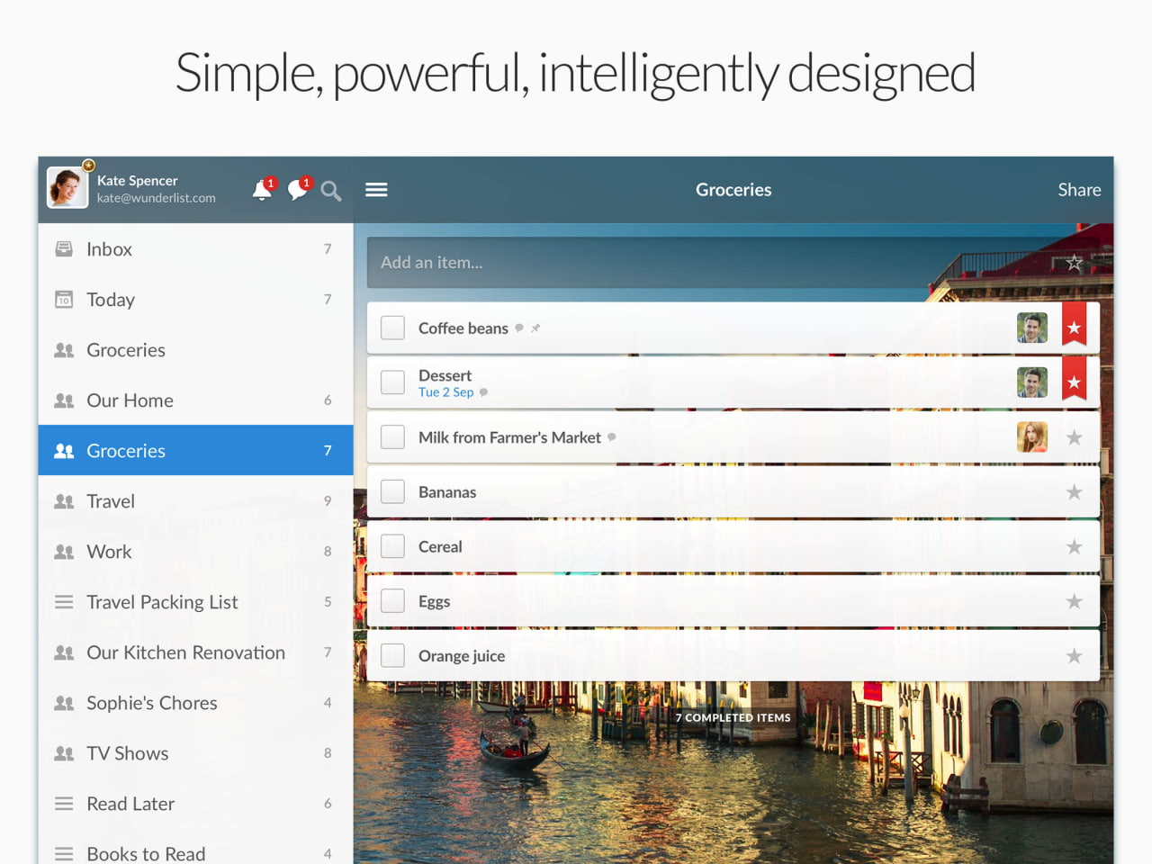Open the hamburger menu next to Groceries

[x=376, y=189]
